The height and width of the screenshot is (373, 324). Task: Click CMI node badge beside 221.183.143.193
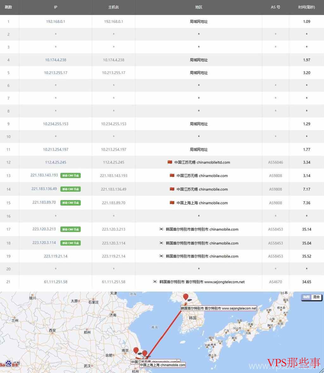tap(71, 176)
